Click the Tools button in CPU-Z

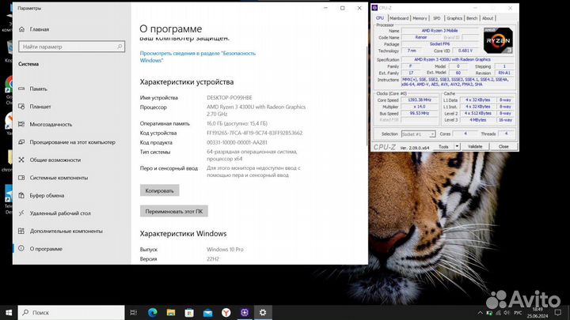coord(443,147)
